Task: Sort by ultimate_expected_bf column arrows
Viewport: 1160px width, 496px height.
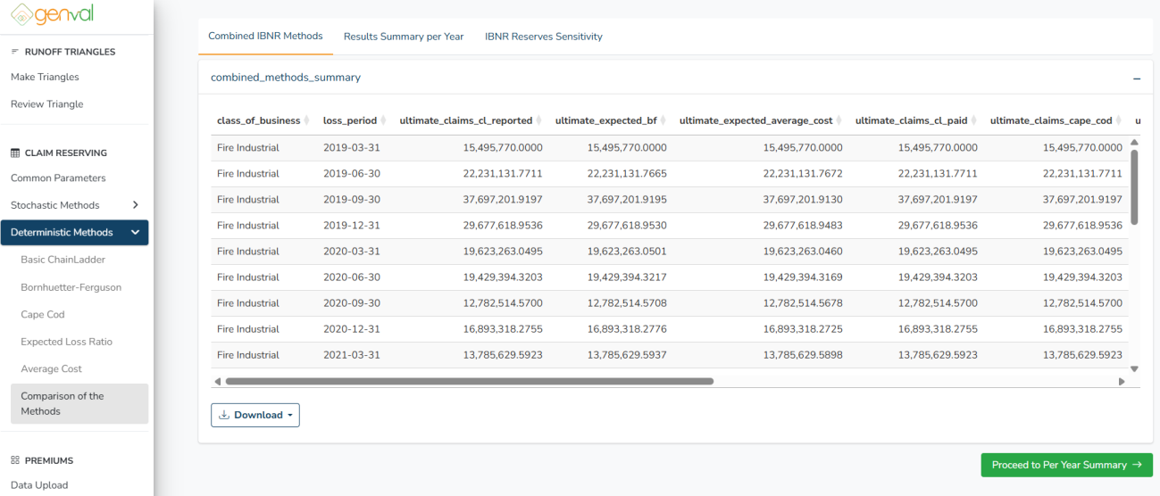Action: tap(663, 120)
